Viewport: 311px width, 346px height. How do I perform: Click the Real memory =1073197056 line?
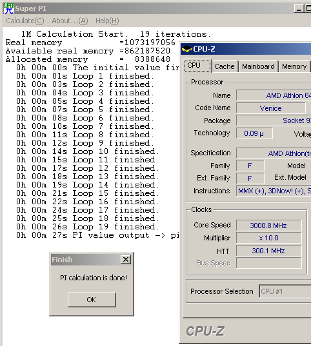click(x=90, y=43)
